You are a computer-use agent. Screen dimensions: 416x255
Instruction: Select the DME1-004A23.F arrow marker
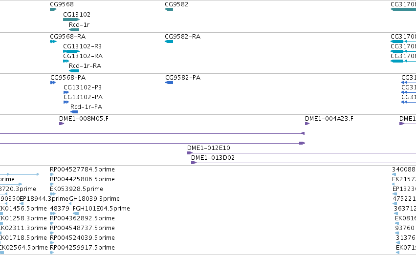[x=307, y=124]
